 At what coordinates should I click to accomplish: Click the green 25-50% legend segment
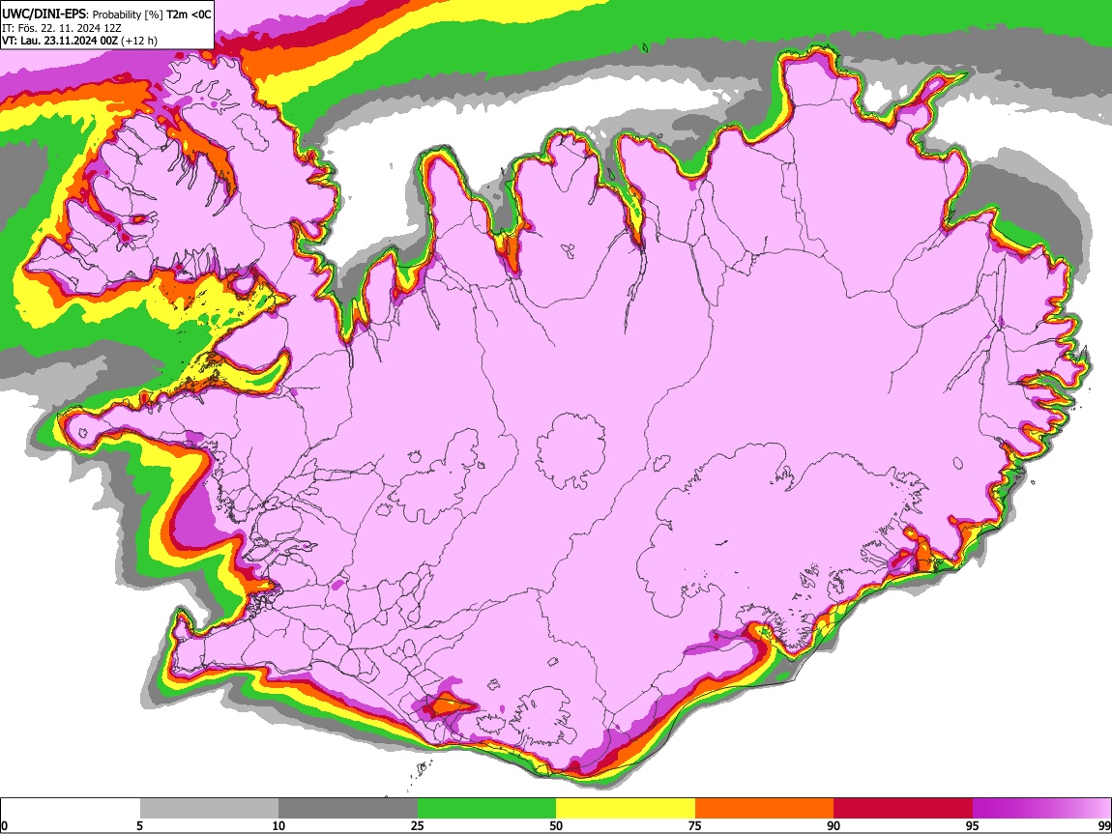coord(486,809)
